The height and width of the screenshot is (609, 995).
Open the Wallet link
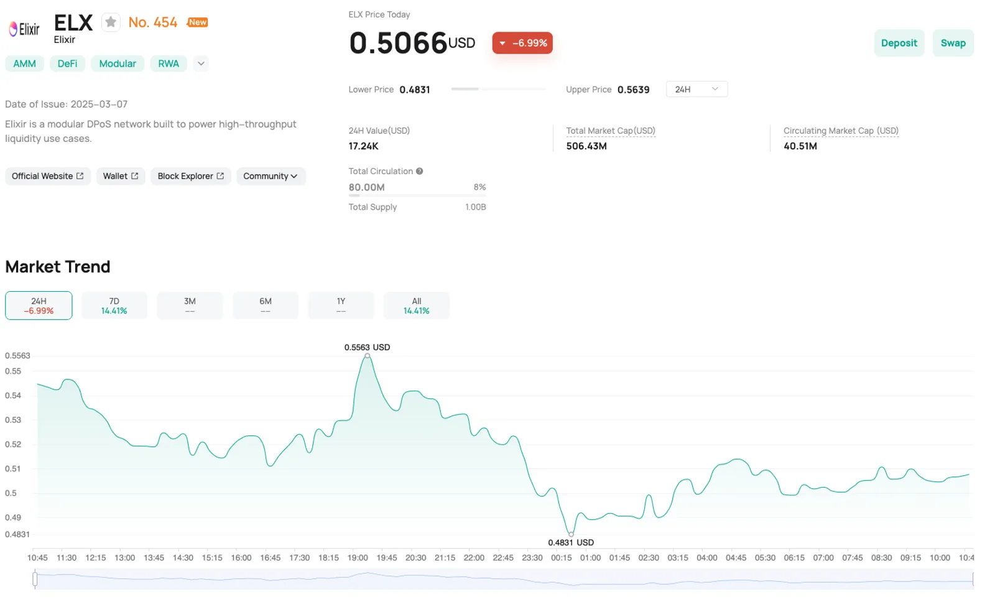(x=121, y=176)
